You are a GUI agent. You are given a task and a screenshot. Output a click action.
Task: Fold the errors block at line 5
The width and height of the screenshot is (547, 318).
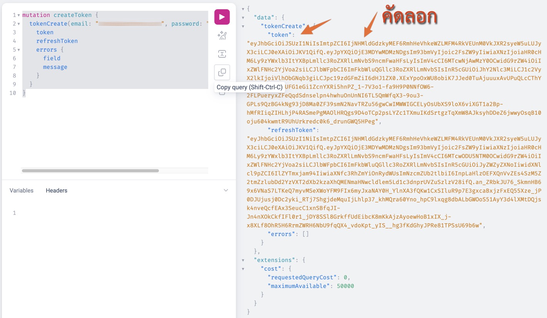19,50
